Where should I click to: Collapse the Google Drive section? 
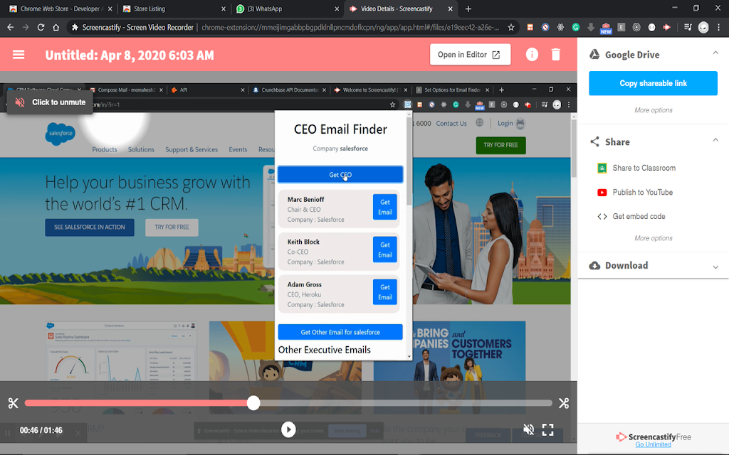(x=715, y=53)
